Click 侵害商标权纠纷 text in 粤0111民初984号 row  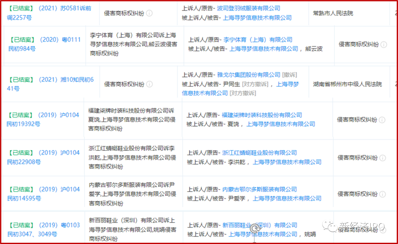click(x=359, y=45)
